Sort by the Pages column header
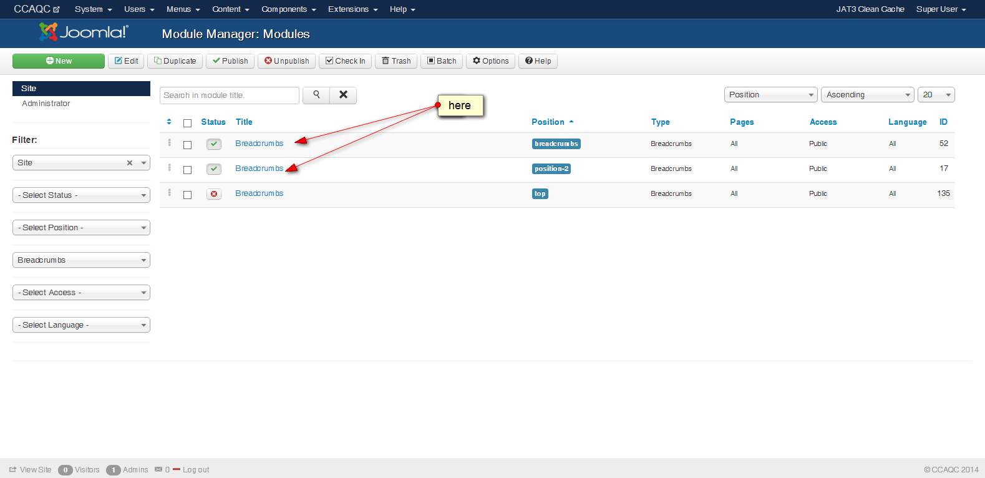Screen dimensions: 985x478 point(742,122)
